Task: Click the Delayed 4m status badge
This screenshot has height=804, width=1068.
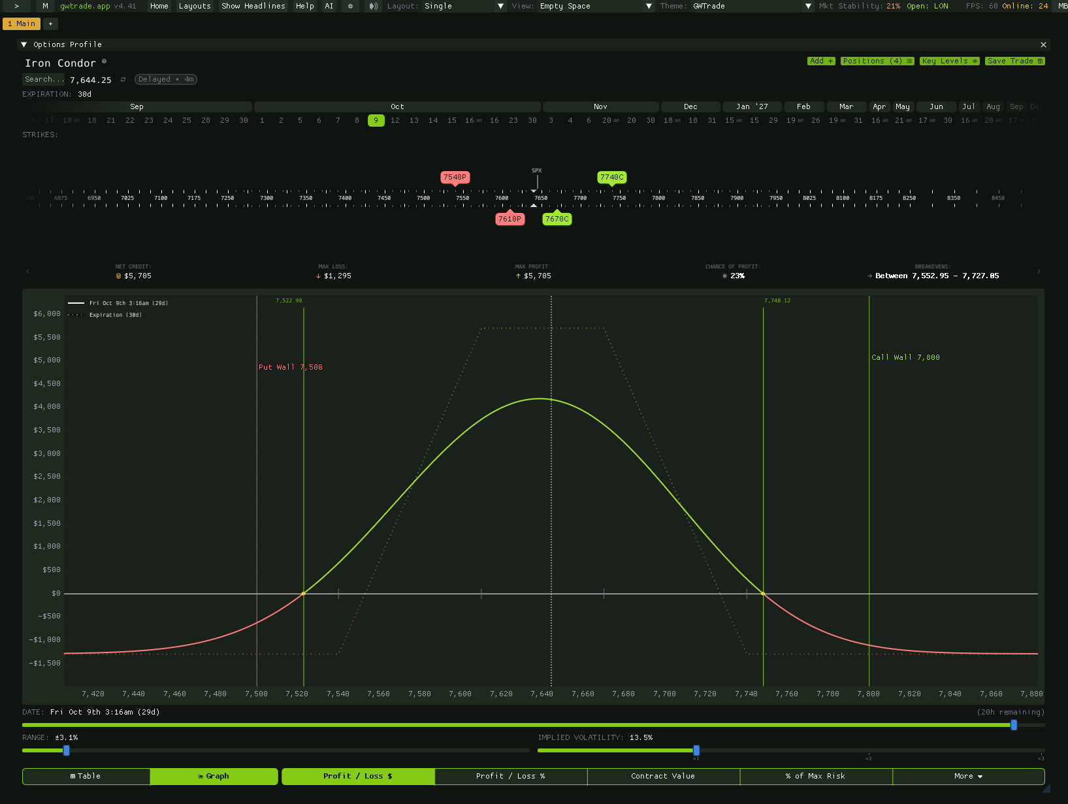Action: pyautogui.click(x=166, y=79)
